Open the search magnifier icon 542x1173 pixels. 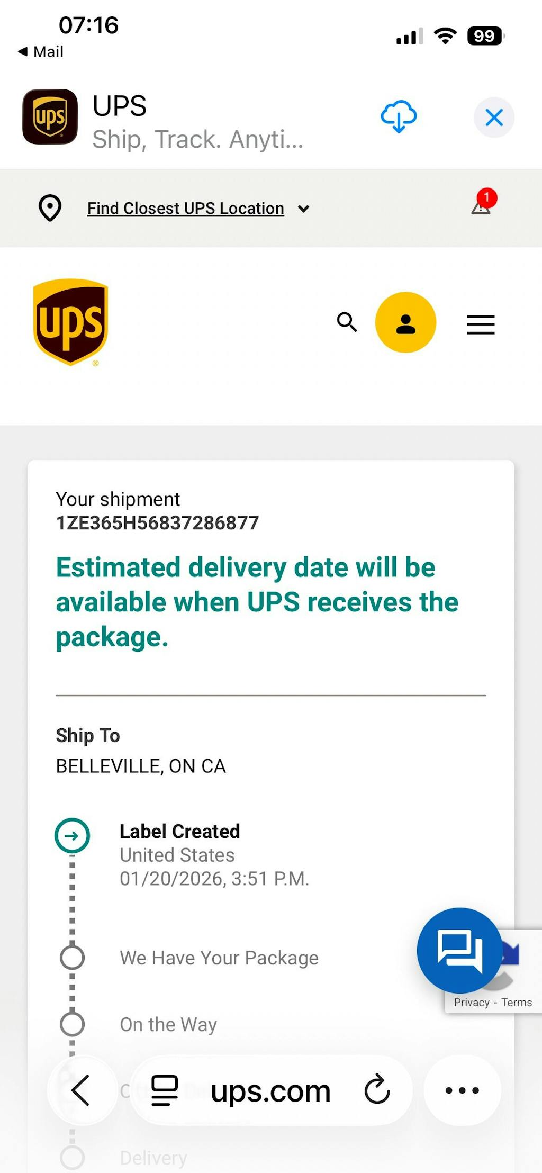point(347,322)
